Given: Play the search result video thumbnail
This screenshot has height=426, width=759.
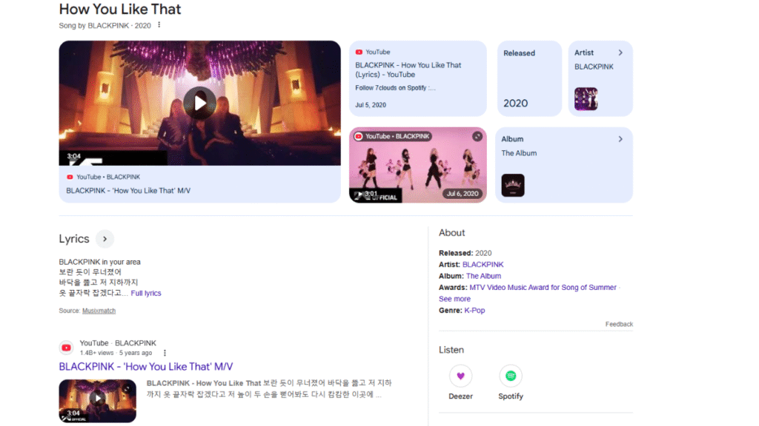Looking at the screenshot, I should 97,401.
